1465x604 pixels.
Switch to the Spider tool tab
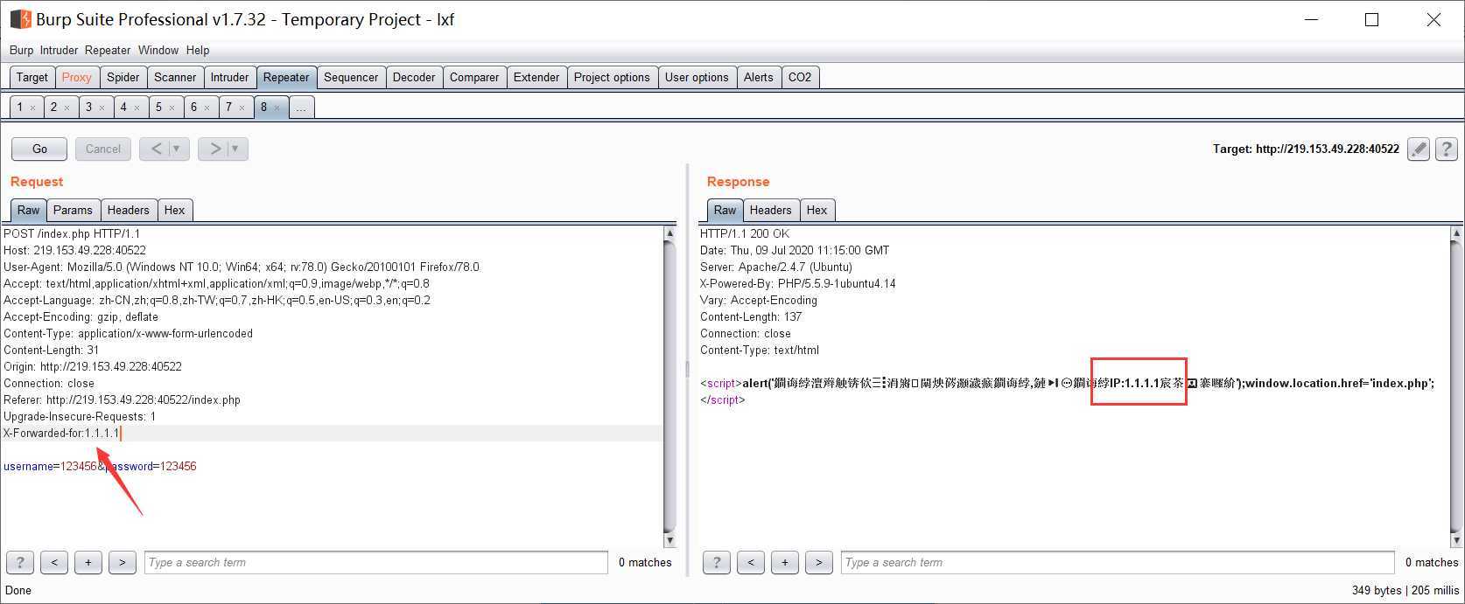tap(123, 77)
